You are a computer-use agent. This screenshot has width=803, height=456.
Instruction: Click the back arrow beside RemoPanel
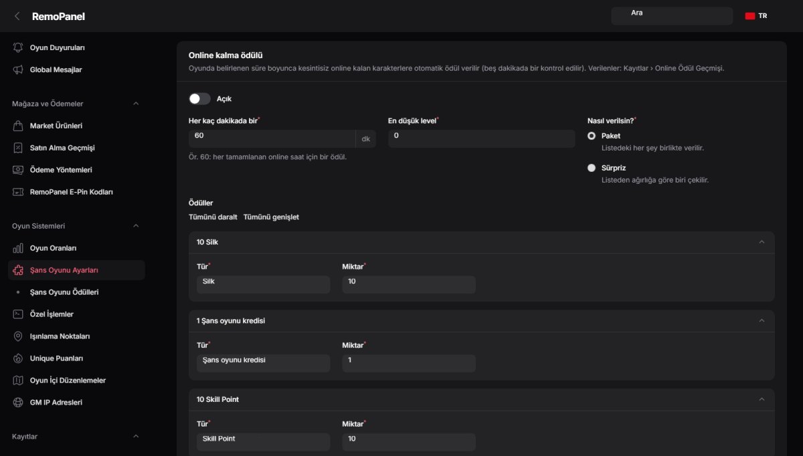click(17, 16)
